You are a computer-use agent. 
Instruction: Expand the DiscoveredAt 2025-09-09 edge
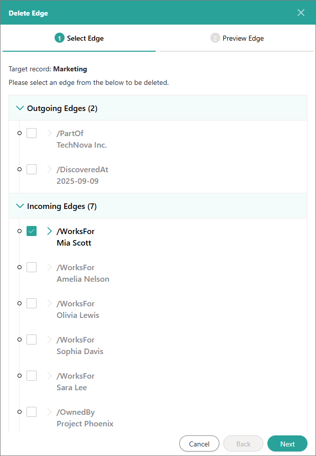tap(49, 169)
